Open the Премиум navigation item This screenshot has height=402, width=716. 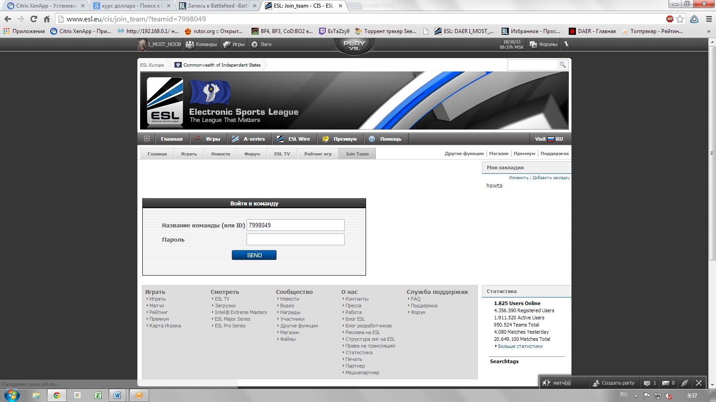tap(340, 139)
